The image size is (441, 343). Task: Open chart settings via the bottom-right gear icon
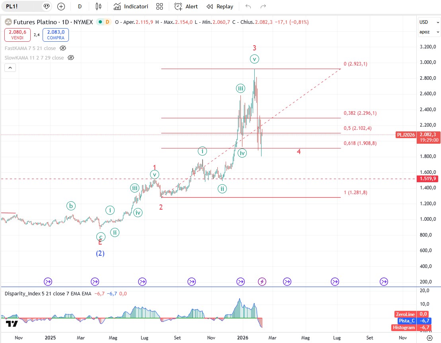(x=429, y=338)
